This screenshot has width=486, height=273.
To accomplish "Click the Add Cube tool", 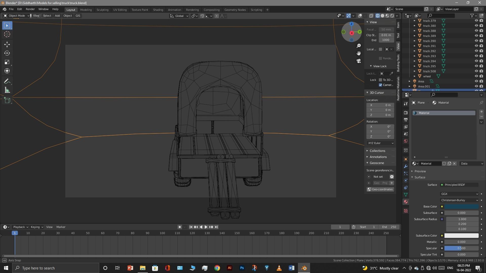I will (x=7, y=100).
